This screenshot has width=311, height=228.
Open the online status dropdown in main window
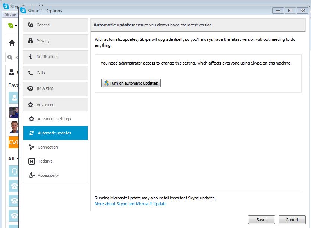click(16, 26)
